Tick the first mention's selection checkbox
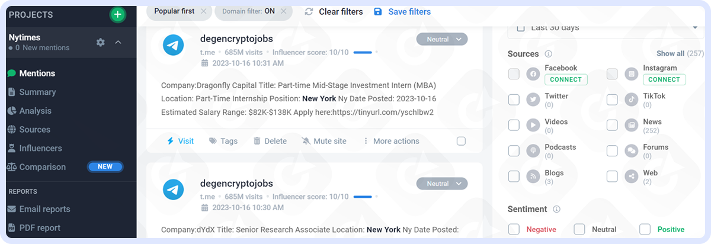The height and width of the screenshot is (244, 711). click(462, 141)
